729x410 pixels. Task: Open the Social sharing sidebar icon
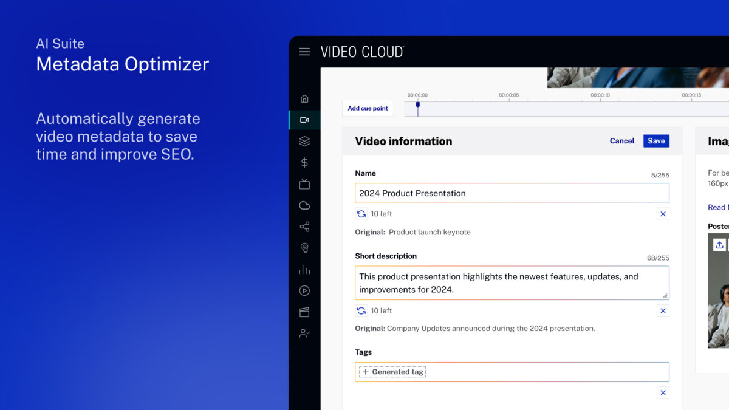pos(304,227)
